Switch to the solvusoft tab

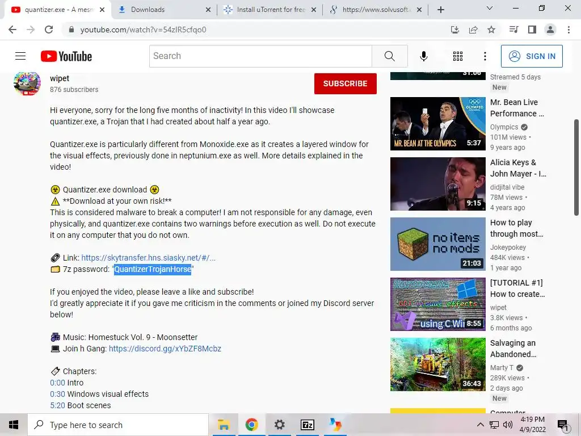[x=376, y=10]
